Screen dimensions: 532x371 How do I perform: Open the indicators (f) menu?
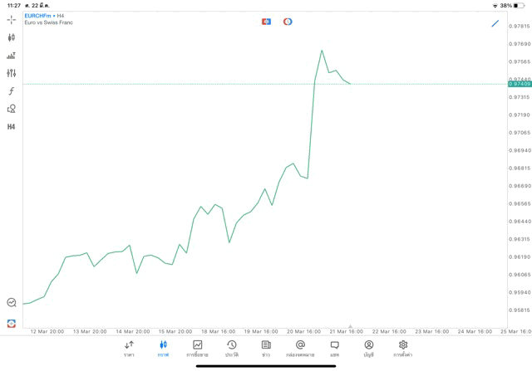(11, 91)
